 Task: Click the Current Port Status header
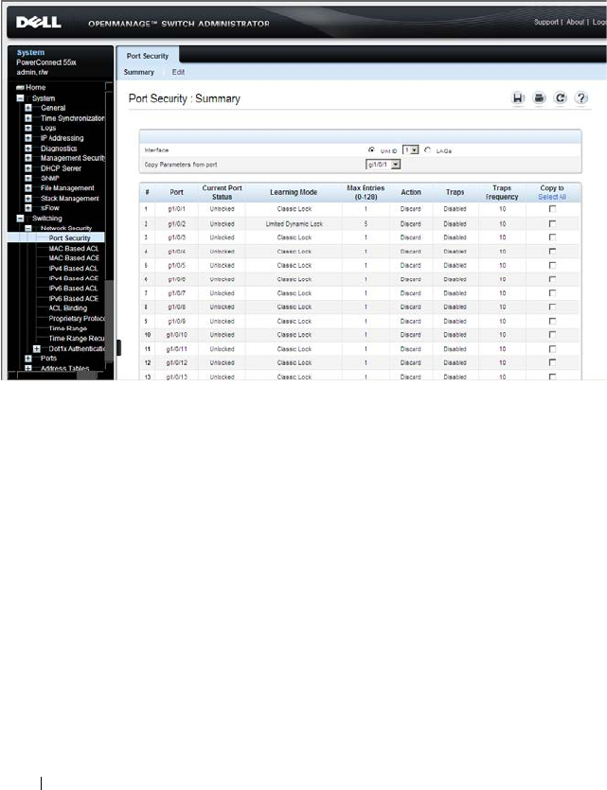click(x=222, y=192)
